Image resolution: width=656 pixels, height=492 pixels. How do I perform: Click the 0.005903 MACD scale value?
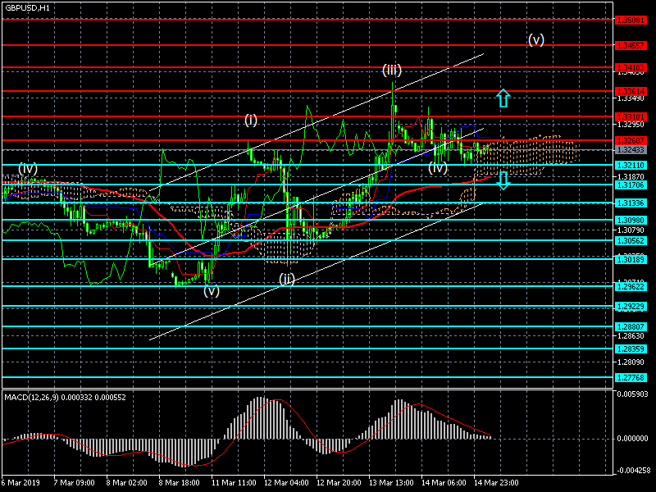[x=632, y=394]
